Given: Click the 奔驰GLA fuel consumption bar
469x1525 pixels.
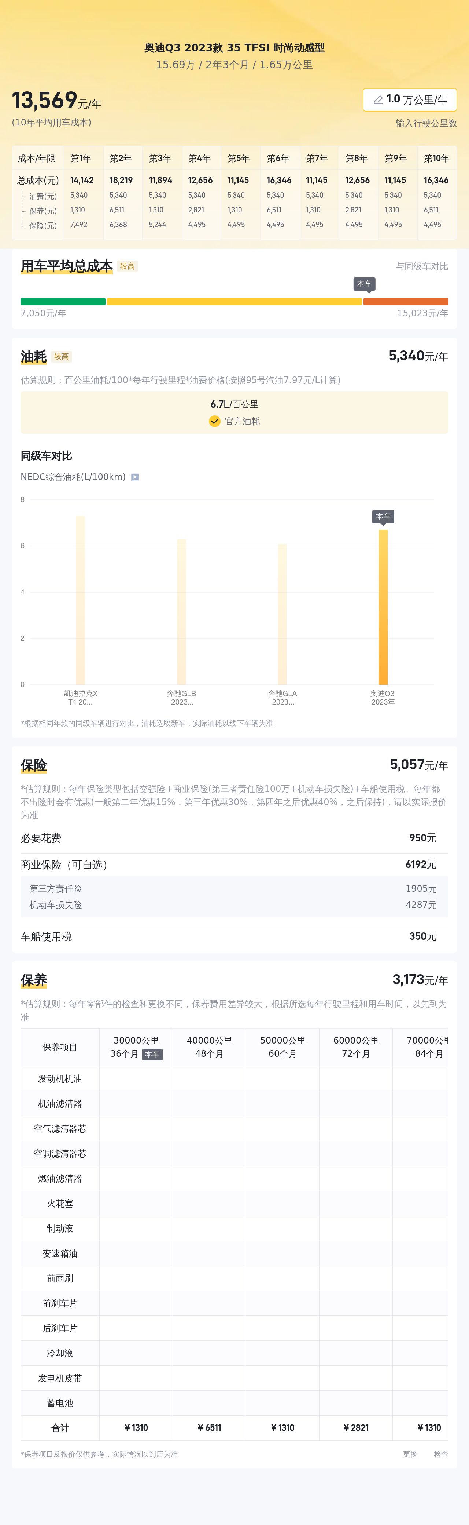Looking at the screenshot, I should 283,614.
